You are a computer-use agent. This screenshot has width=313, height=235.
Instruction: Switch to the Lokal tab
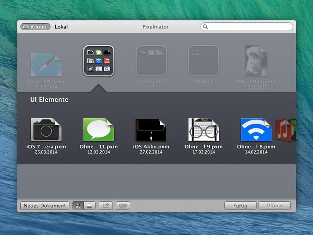(x=61, y=27)
